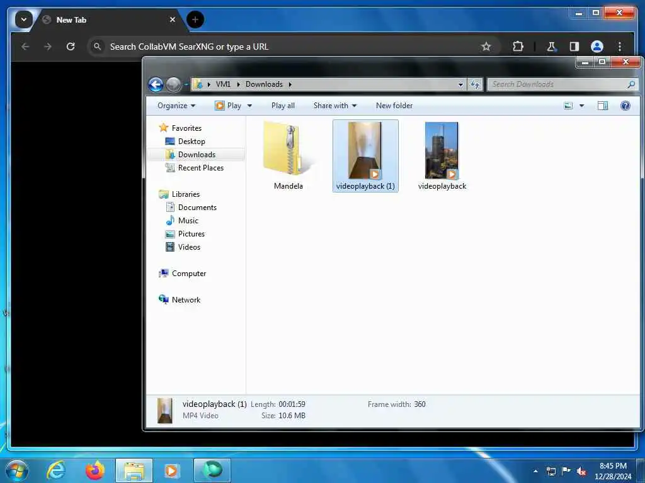The width and height of the screenshot is (645, 483).
Task: Expand the arrow after Downloads breadcrumb
Action: pyautogui.click(x=290, y=84)
